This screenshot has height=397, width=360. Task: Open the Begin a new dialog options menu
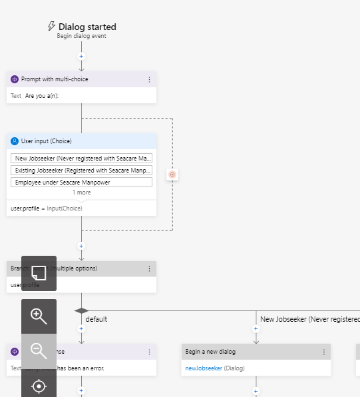[324, 352]
